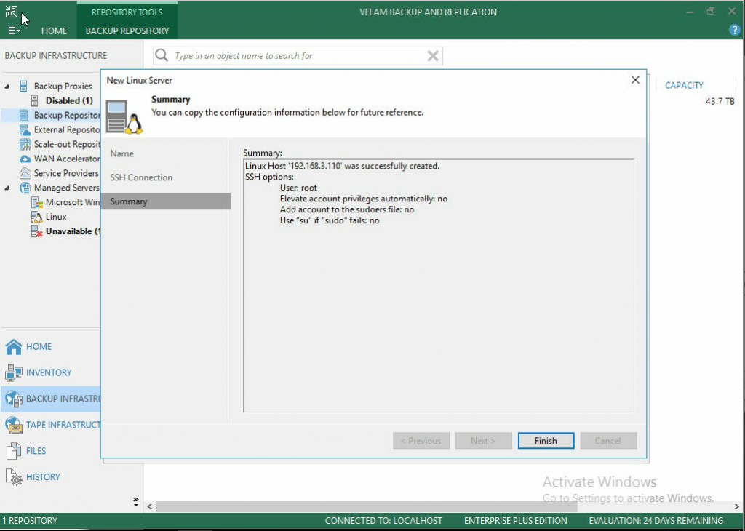Screen dimensions: 745x531
Task: Click the Linux server wizard header icon
Action: [124, 117]
